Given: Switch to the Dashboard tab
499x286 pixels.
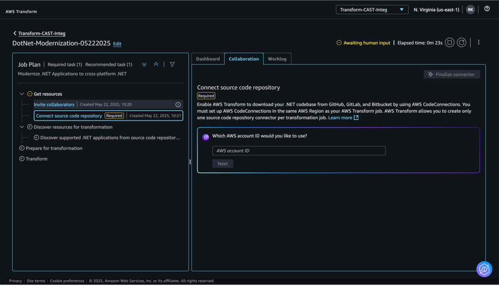Looking at the screenshot, I should [208, 59].
